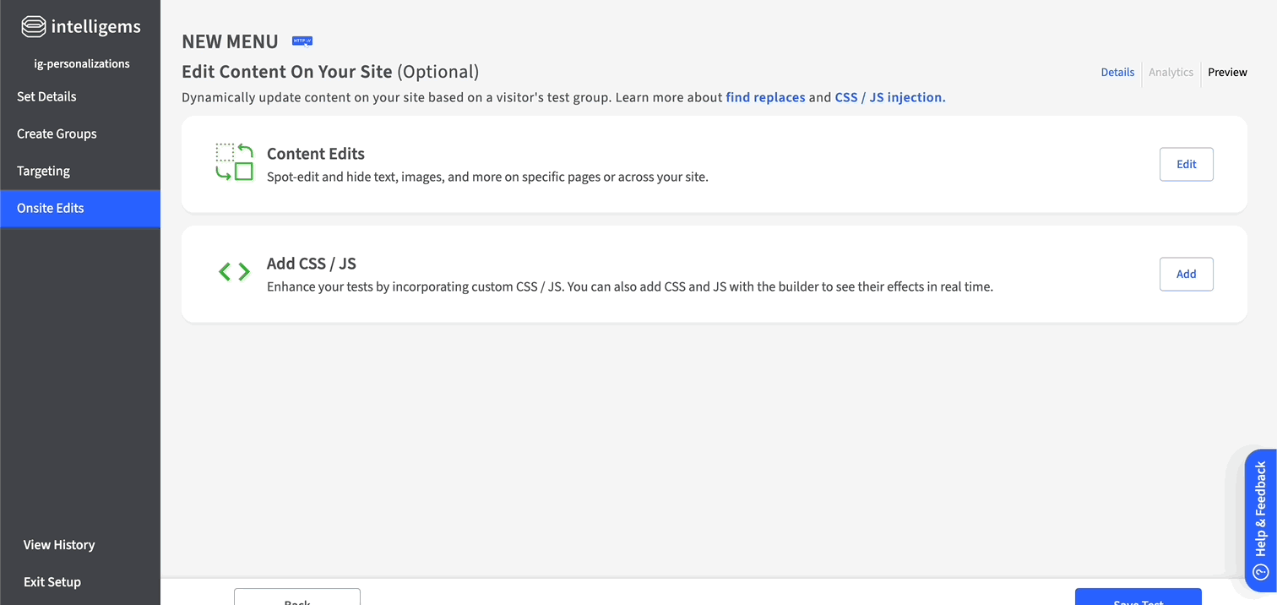Follow the 'find replaces' link
This screenshot has width=1277, height=605.
[x=765, y=97]
